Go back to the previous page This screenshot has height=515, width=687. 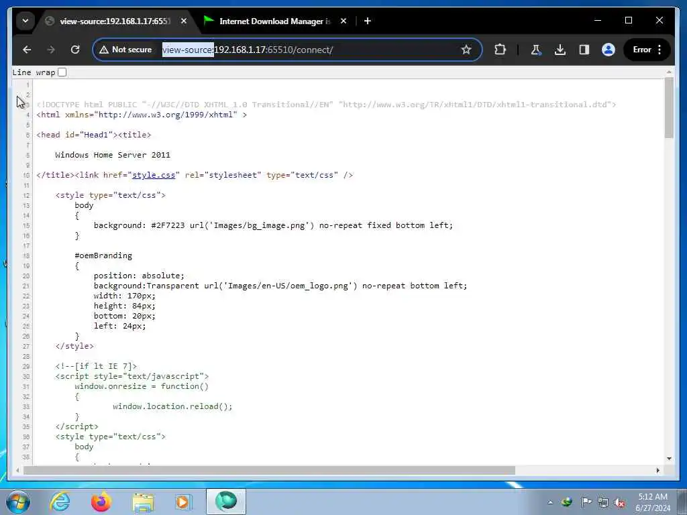(x=27, y=50)
